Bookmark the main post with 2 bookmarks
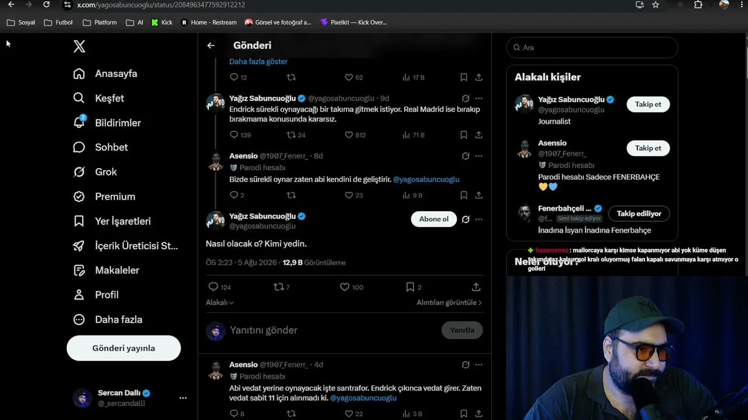Screen dimensions: 748x420 410,286
